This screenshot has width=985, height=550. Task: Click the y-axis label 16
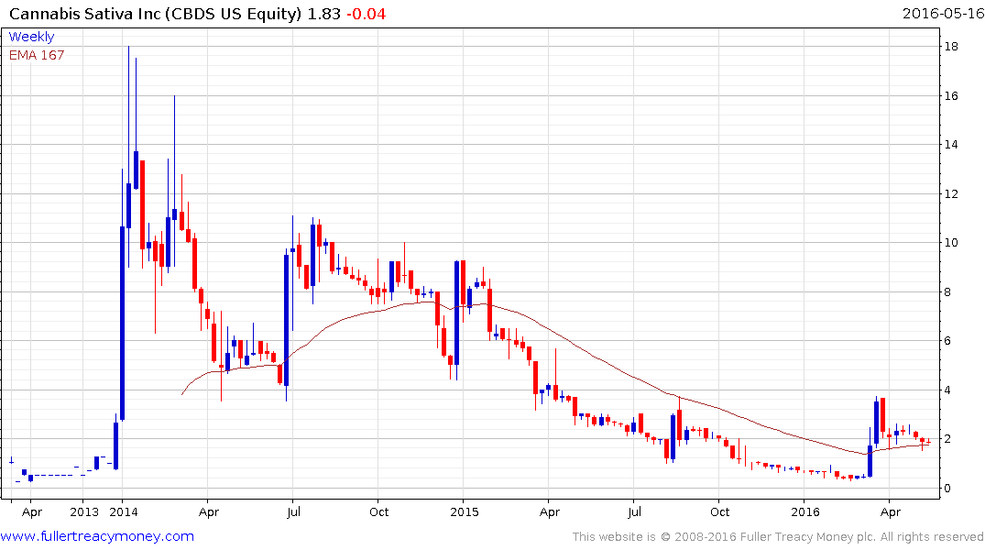951,95
